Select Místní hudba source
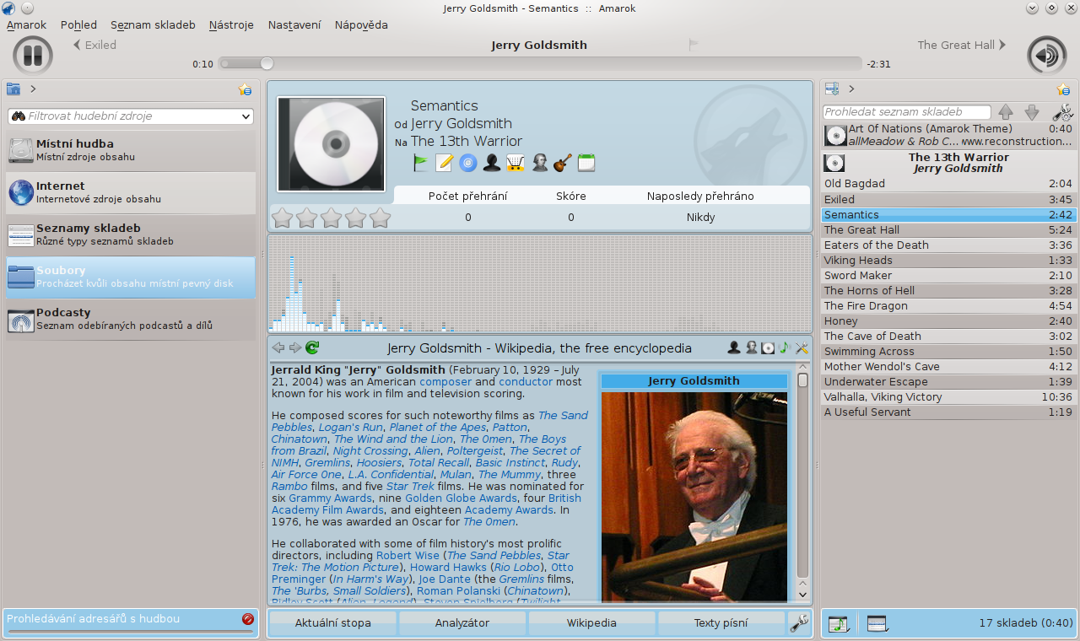This screenshot has width=1080, height=641. click(131, 151)
